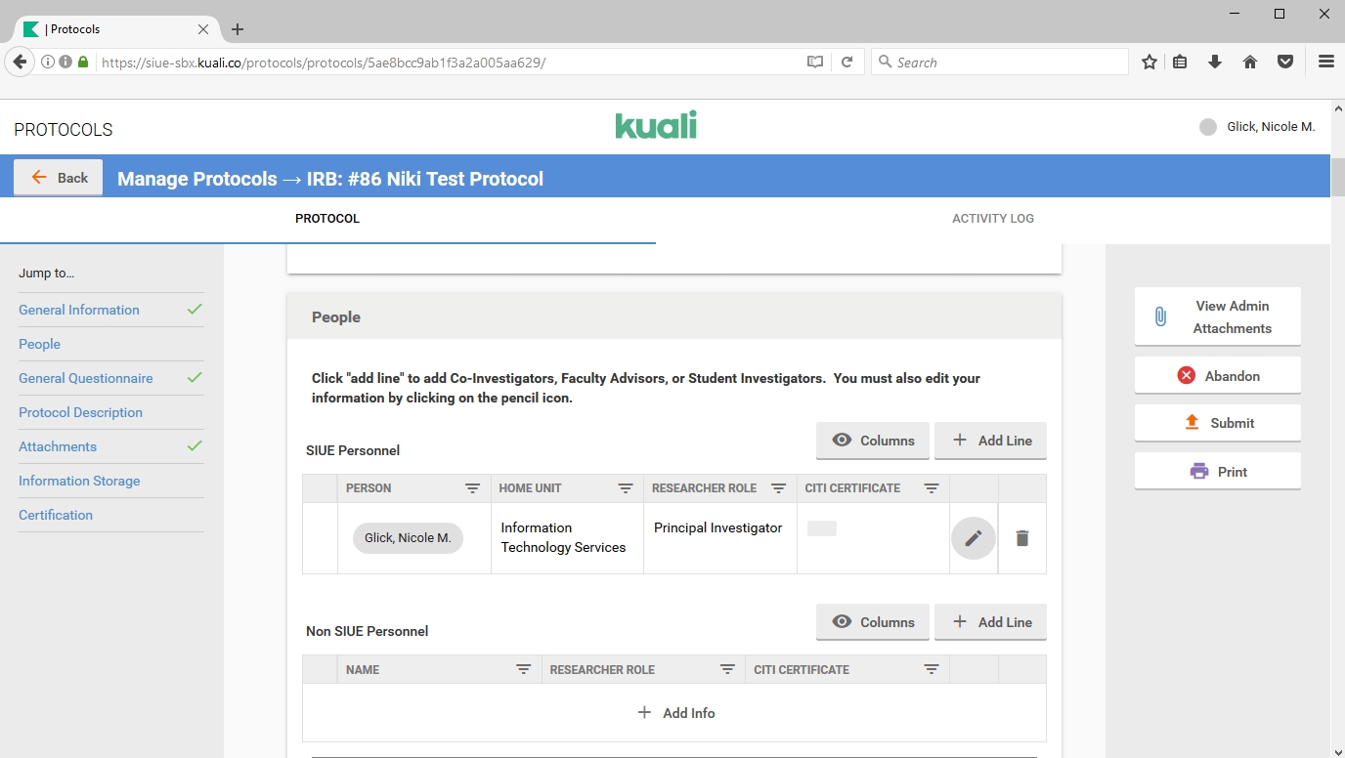
Task: Open filter menu for HOME UNIT column
Action: point(626,488)
